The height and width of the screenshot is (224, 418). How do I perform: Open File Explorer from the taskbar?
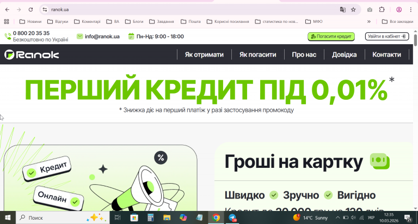[167, 217]
